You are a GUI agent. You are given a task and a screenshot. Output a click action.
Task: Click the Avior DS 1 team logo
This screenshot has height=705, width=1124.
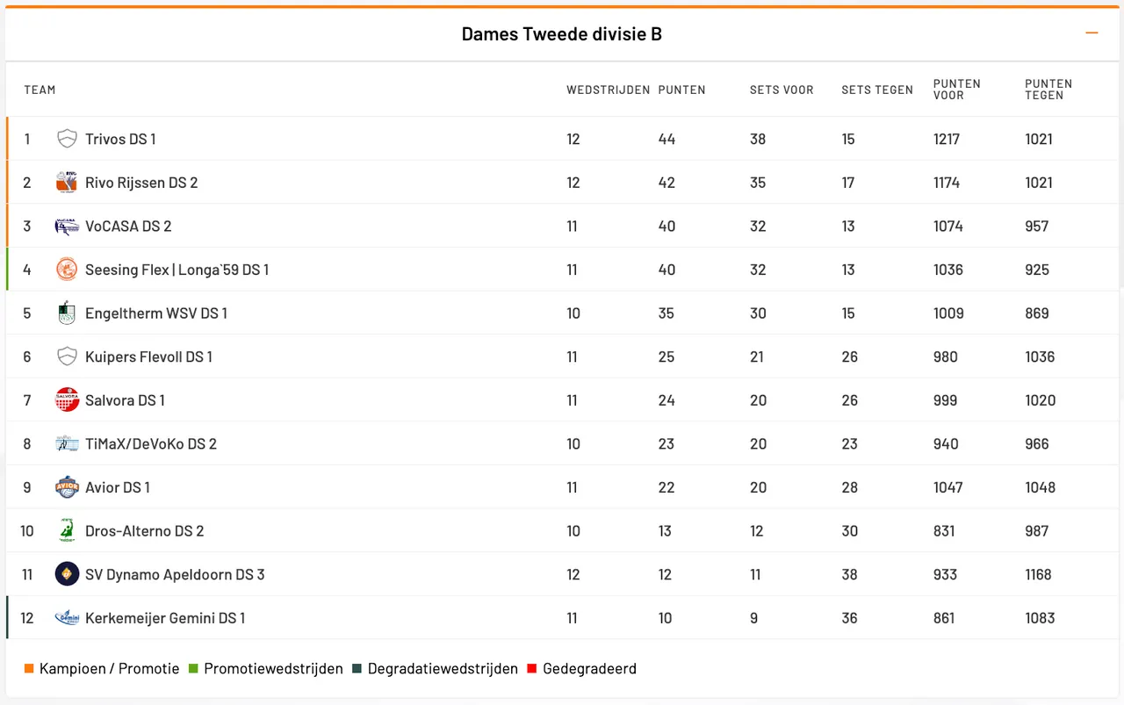67,487
